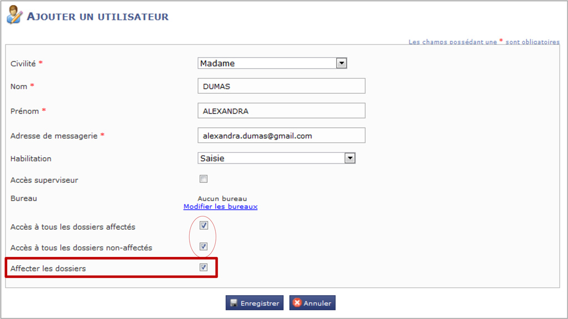Click the Annuler button
Image resolution: width=568 pixels, height=319 pixels.
[x=312, y=303]
